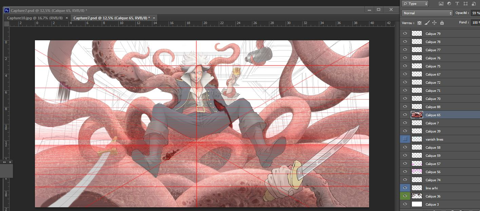Screen dimensions: 480x211
Task: Select the Calque 88 layer
Action: (433, 107)
